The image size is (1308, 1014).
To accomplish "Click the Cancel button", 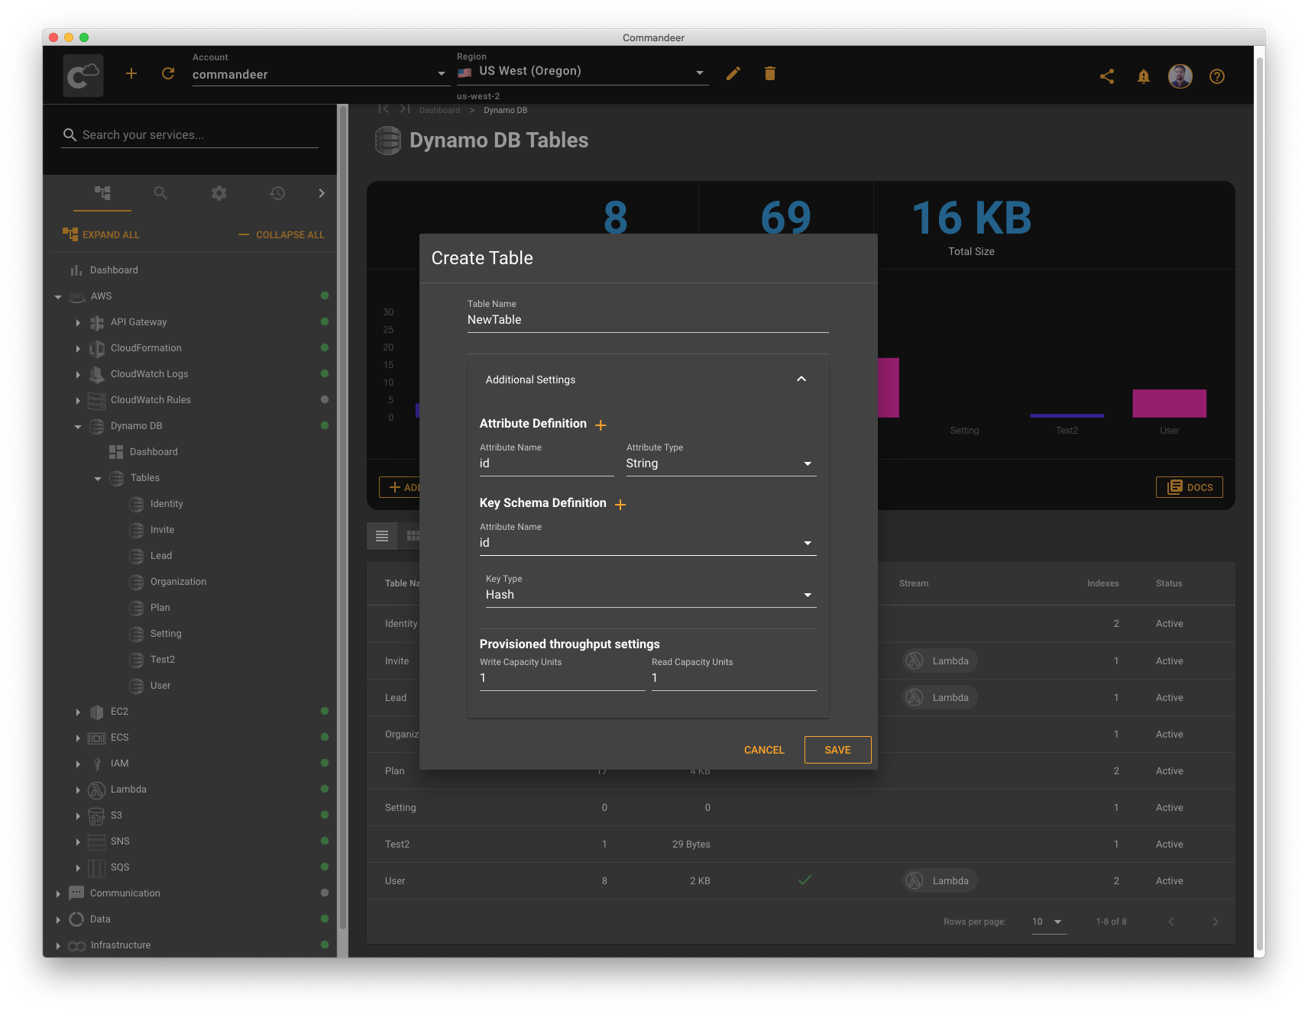I will pos(764,750).
